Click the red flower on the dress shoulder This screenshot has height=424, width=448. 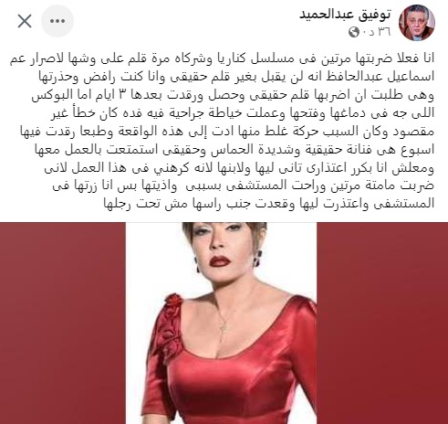click(177, 302)
